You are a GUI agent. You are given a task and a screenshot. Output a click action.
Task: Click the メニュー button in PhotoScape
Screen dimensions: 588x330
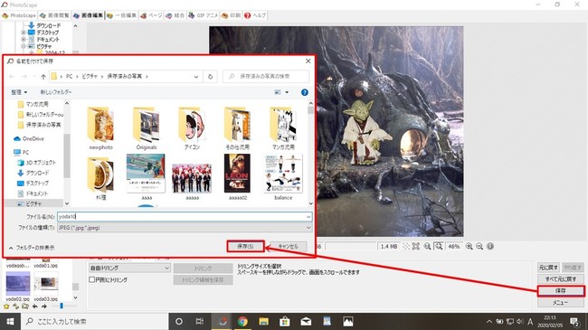[561, 302]
